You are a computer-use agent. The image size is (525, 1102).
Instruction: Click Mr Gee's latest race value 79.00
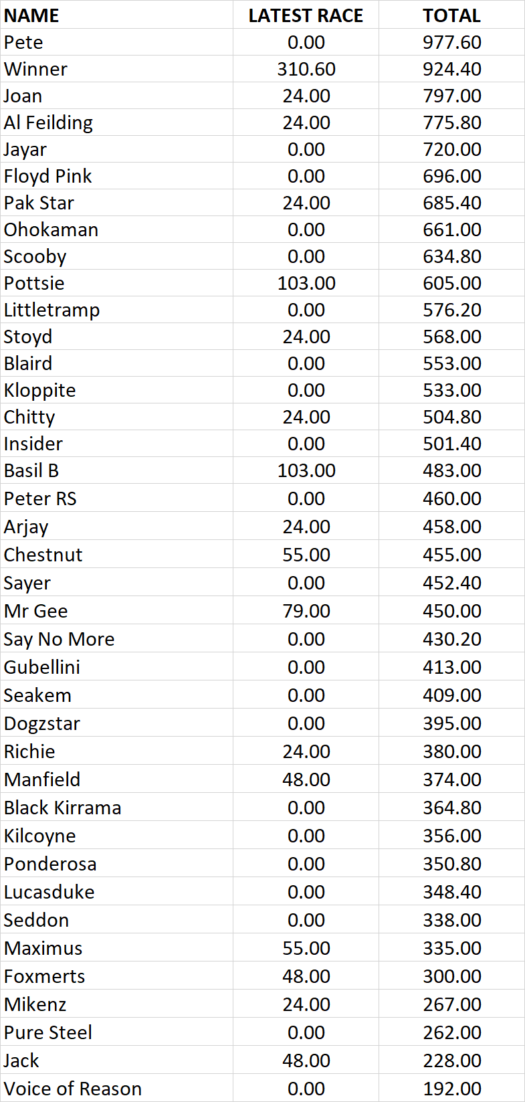(306, 611)
